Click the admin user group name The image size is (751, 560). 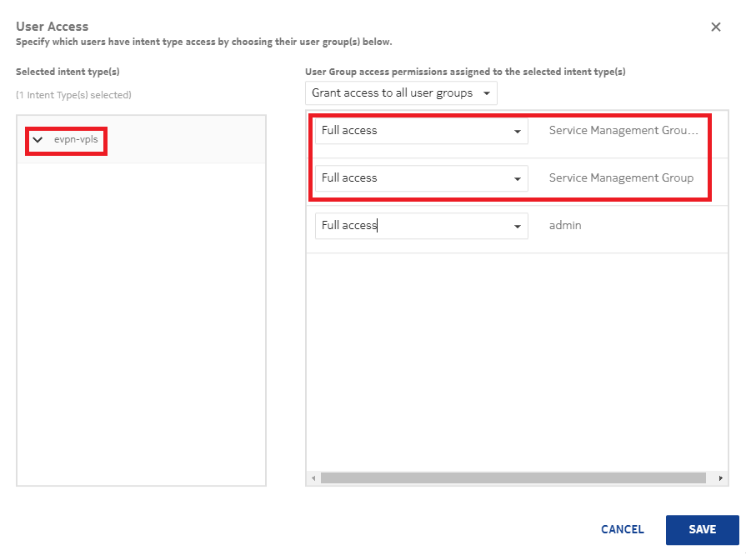point(565,226)
